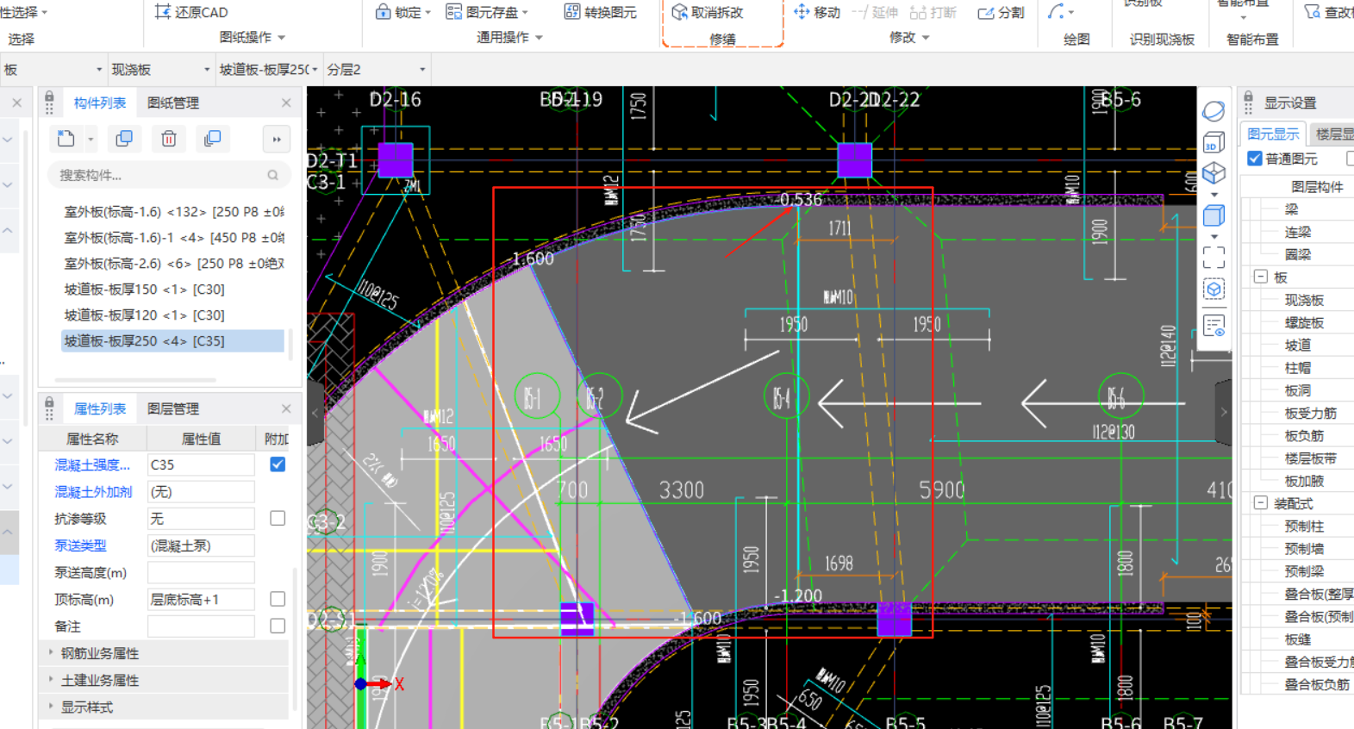Toggle 顶标高 attachment checkbox
The height and width of the screenshot is (729, 1354).
(278, 599)
